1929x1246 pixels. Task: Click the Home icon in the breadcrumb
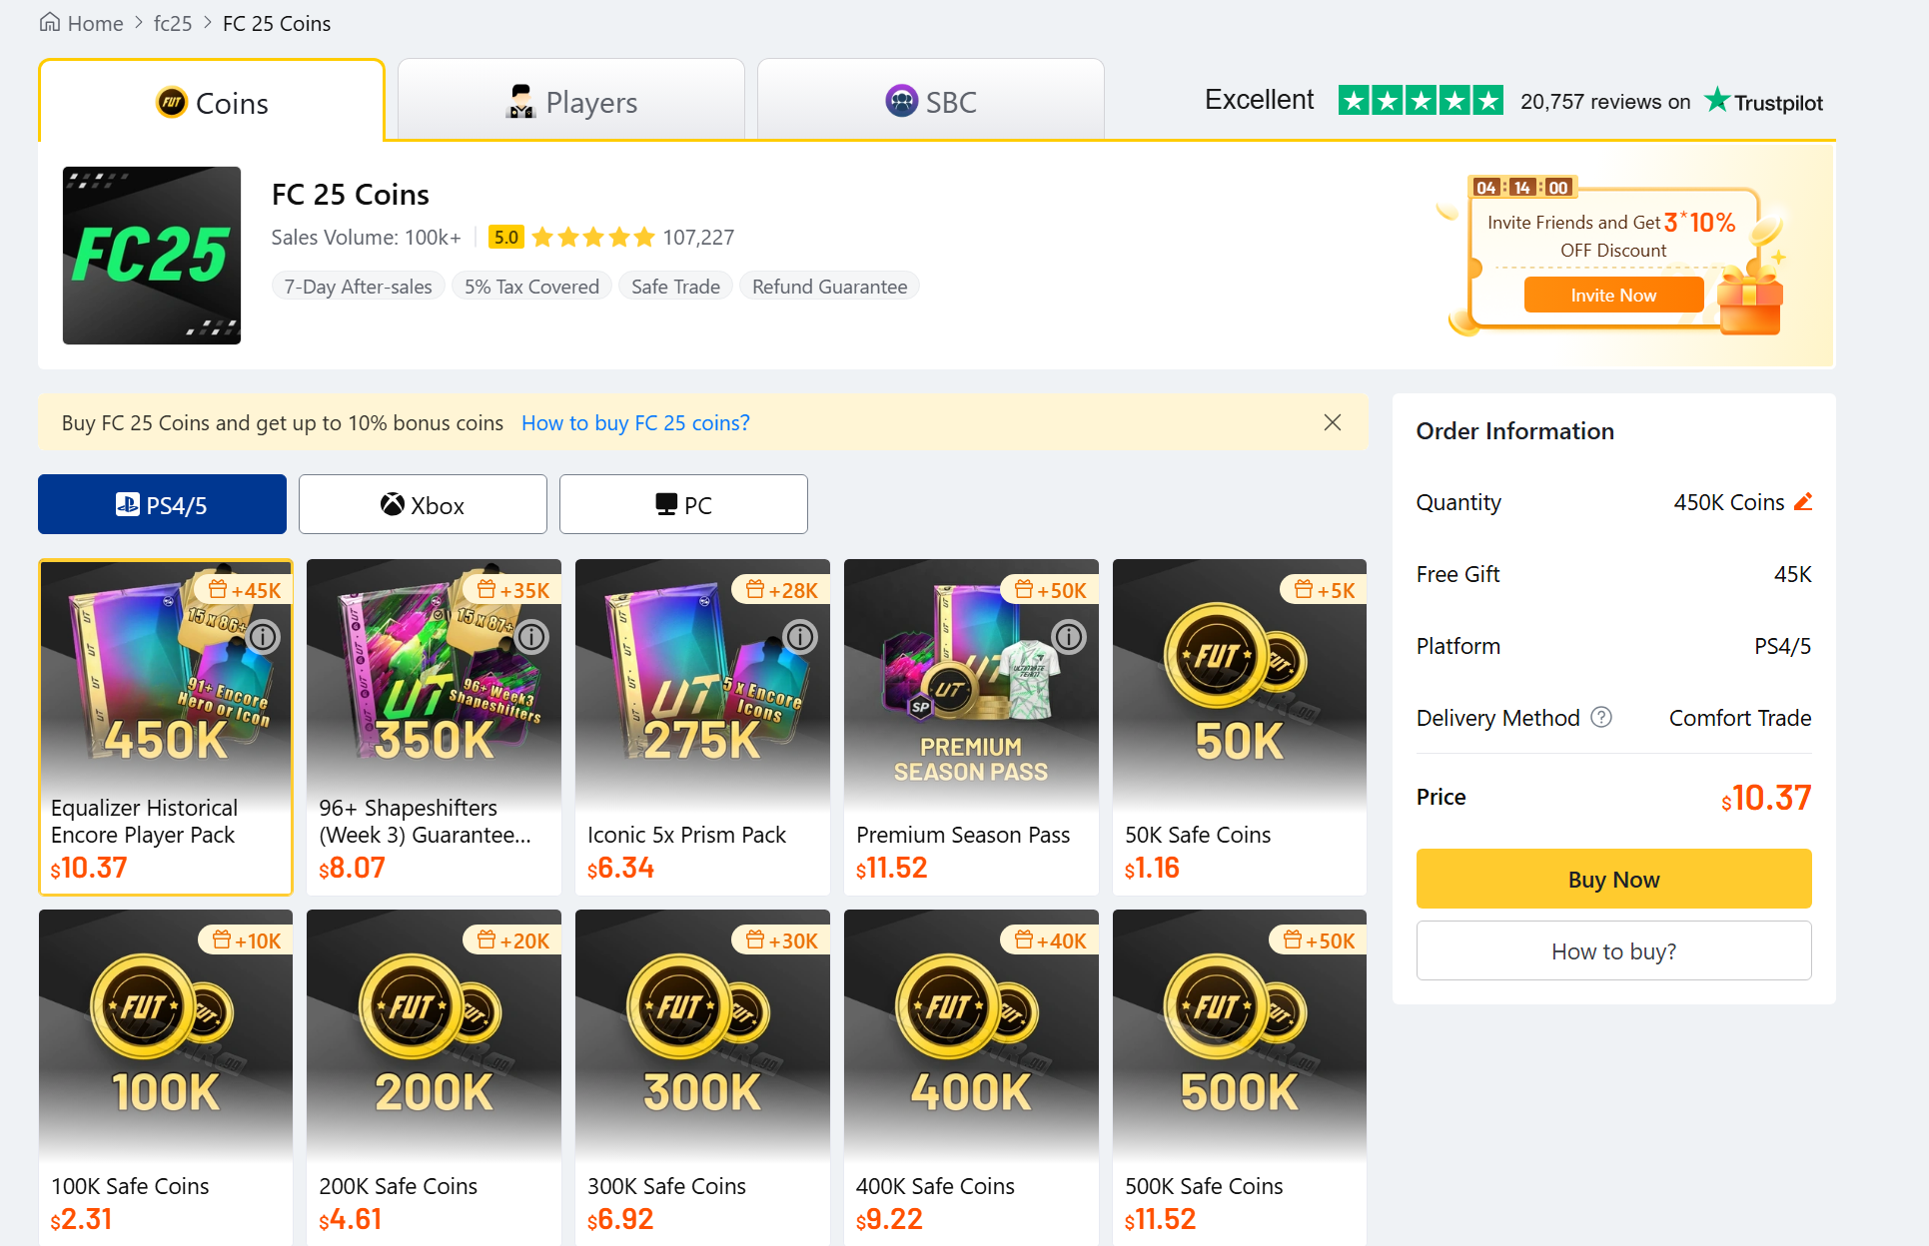(50, 22)
